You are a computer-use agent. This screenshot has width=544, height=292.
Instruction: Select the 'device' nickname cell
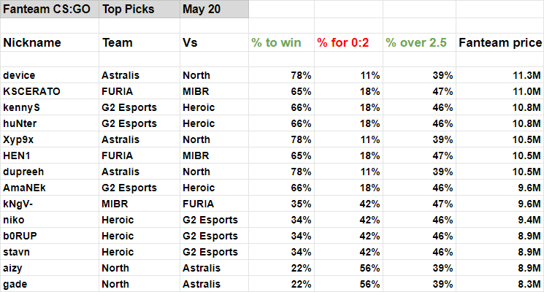point(50,75)
